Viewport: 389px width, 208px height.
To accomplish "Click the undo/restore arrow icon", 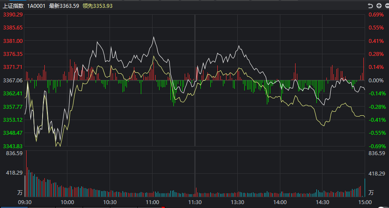I will click(370, 6).
